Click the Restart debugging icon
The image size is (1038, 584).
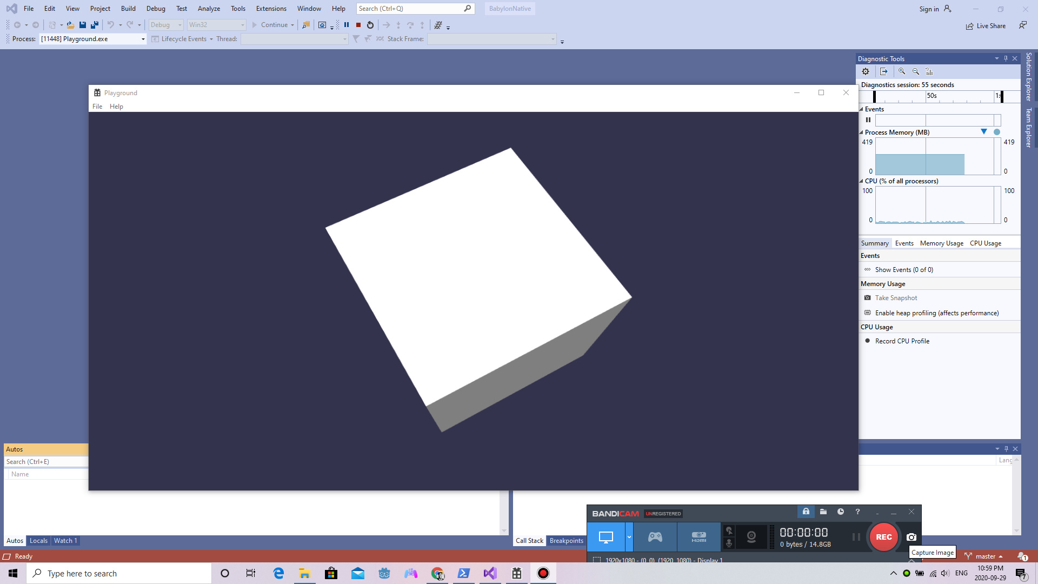pyautogui.click(x=370, y=25)
